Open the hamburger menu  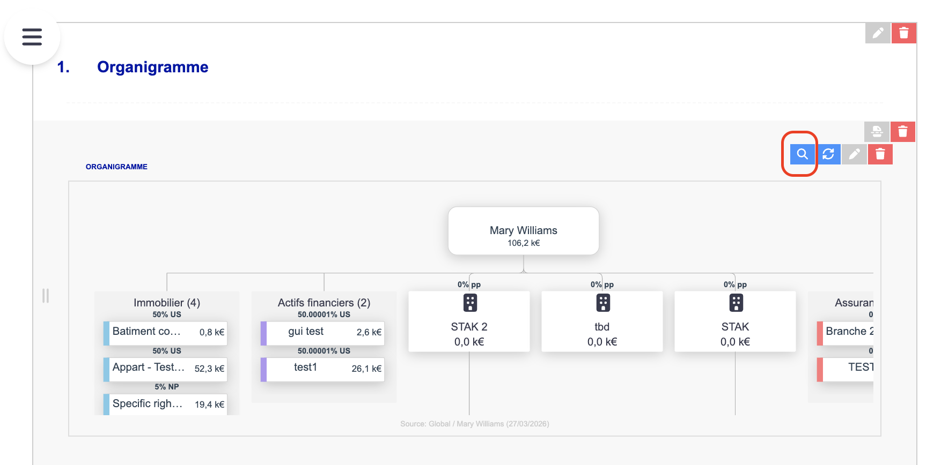32,37
